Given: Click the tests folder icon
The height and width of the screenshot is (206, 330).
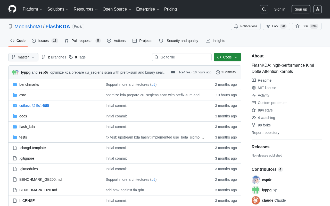Looking at the screenshot, I should (15, 137).
